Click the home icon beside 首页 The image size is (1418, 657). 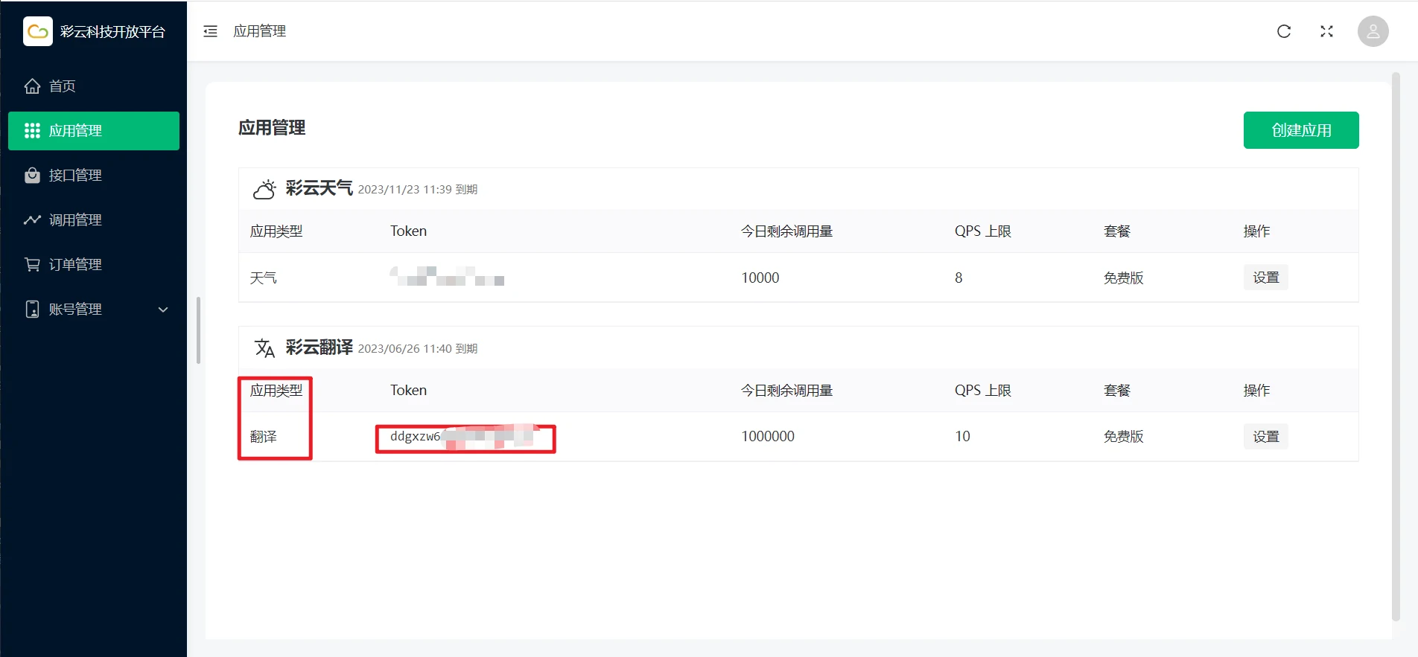32,86
